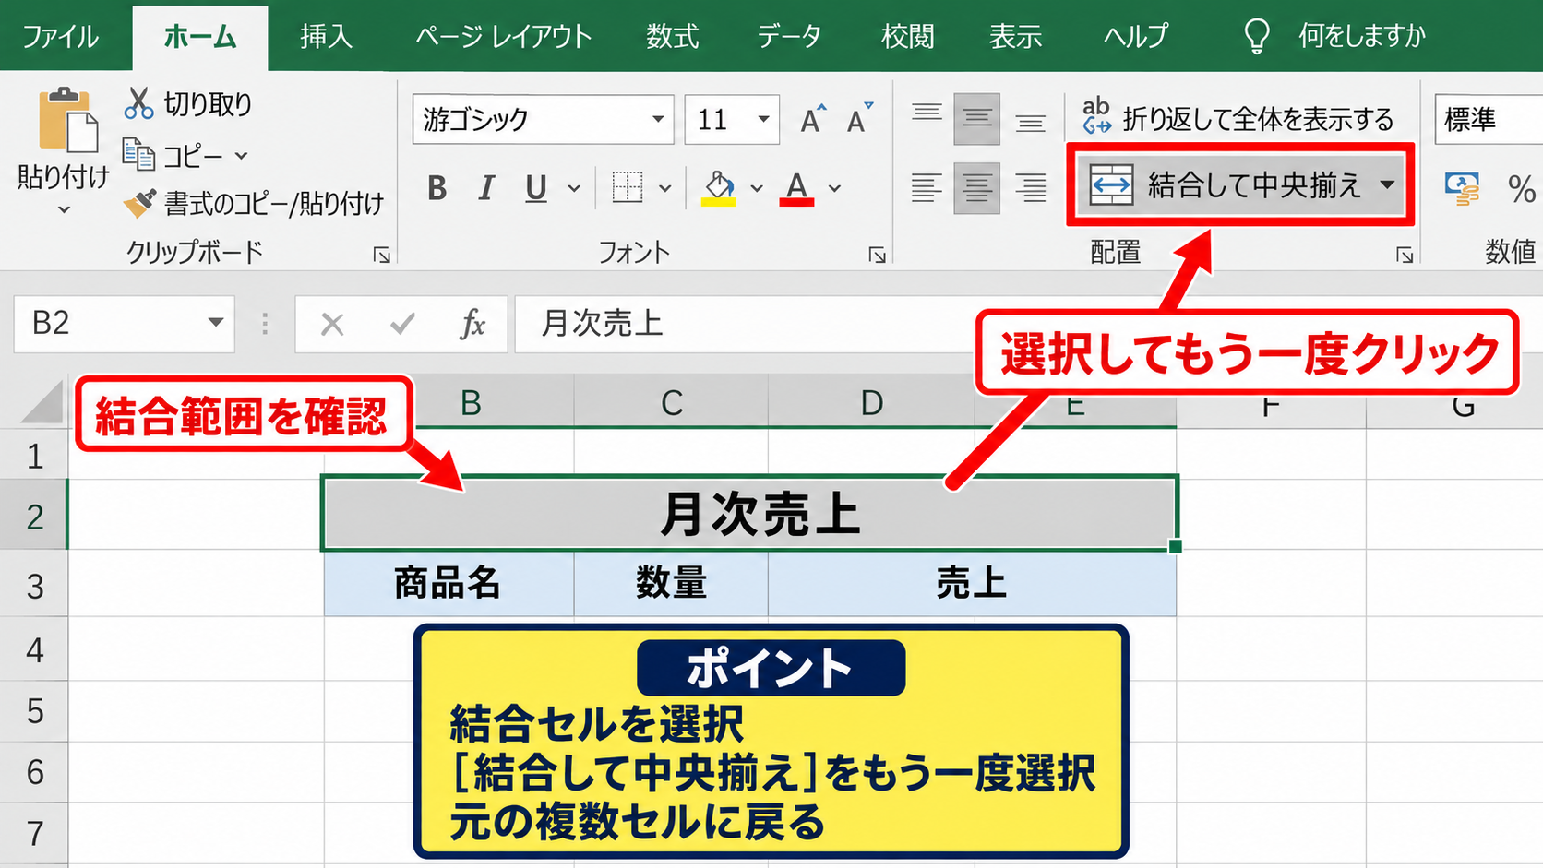
Task: Open number format 標準 box
Action: click(x=1489, y=119)
